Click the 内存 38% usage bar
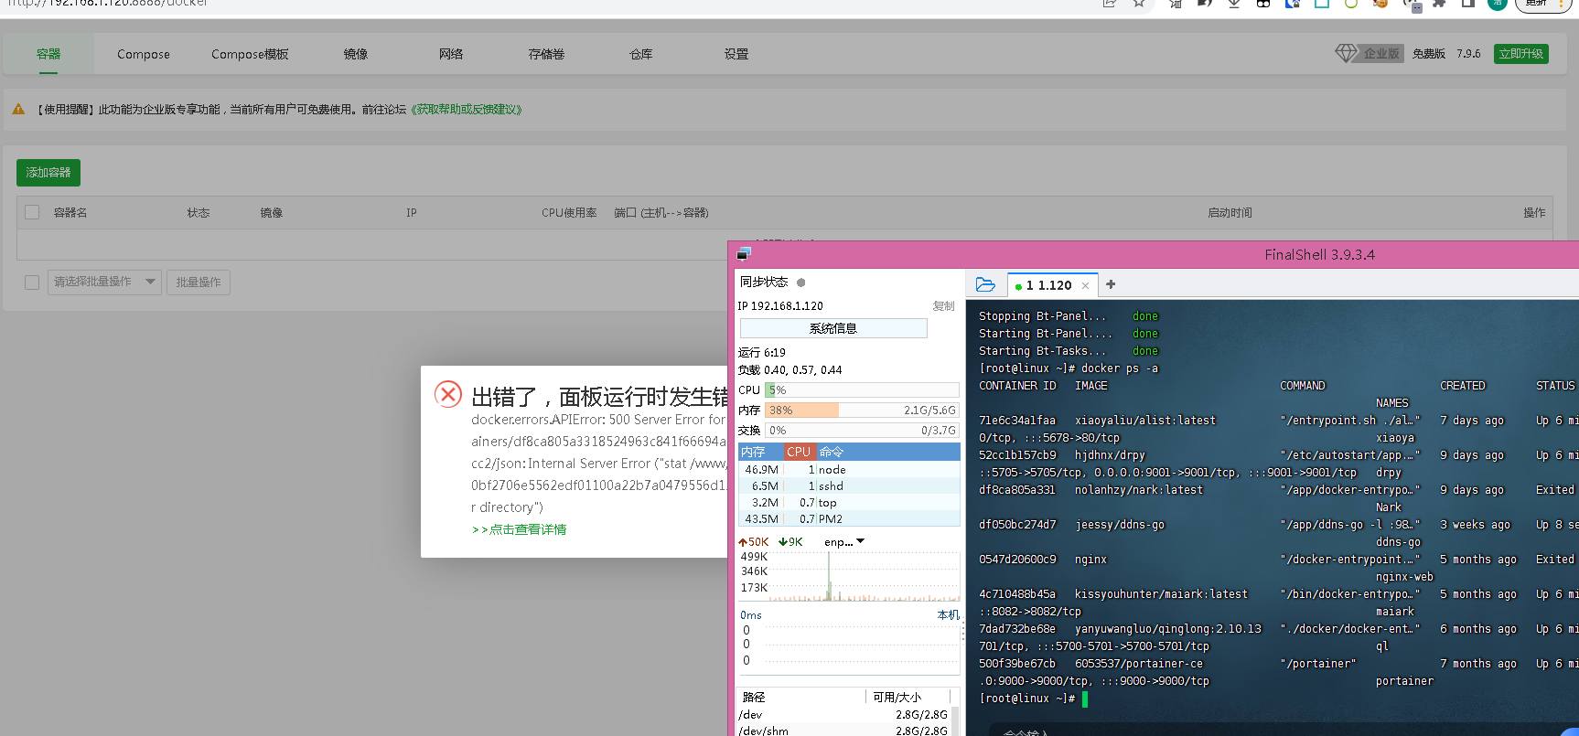Viewport: 1579px width, 736px height. (862, 411)
